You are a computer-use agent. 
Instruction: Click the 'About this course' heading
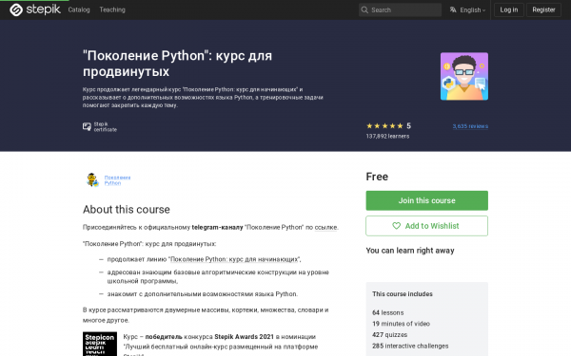(127, 209)
